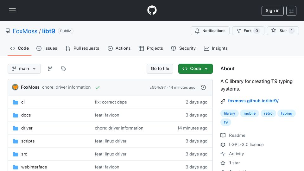Click the src folder icon
The height and width of the screenshot is (171, 304).
pyautogui.click(x=16, y=154)
